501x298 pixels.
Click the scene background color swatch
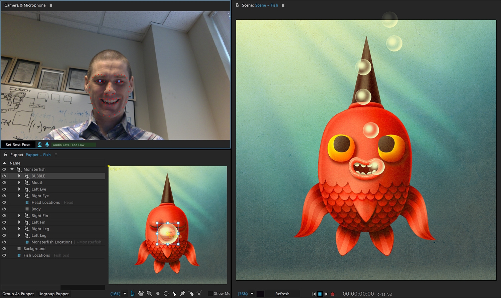(260, 294)
